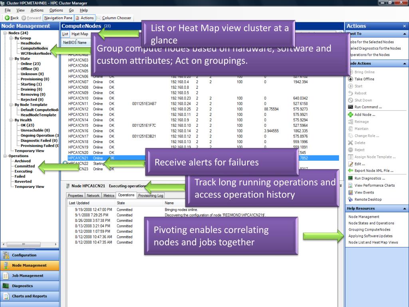Image resolution: width=409 pixels, height=307 pixels.
Task: Open View Performance Charts icon
Action: (x=351, y=185)
